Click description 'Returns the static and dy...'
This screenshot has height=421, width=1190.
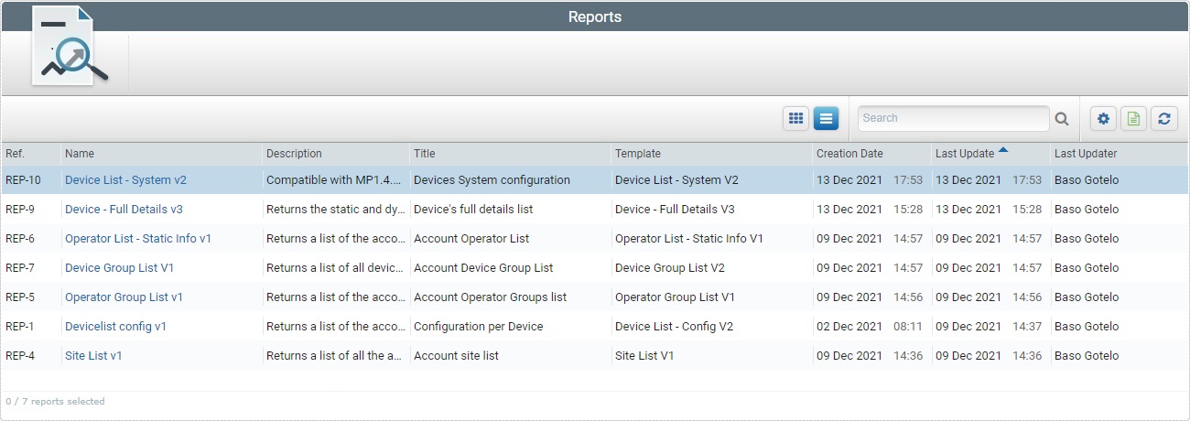click(x=335, y=210)
